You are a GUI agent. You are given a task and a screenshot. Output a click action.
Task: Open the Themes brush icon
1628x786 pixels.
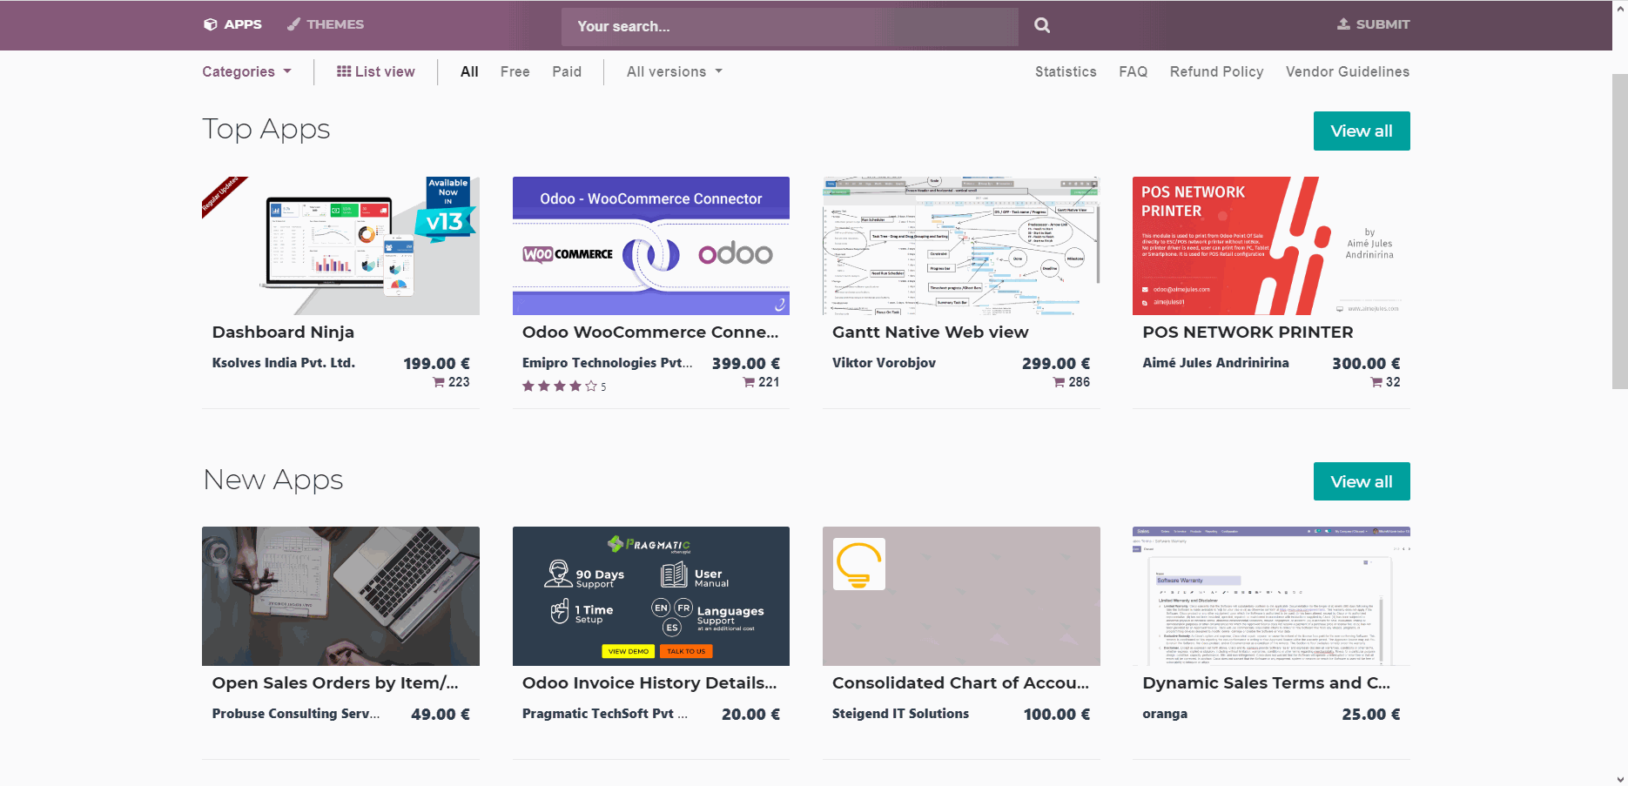(294, 24)
